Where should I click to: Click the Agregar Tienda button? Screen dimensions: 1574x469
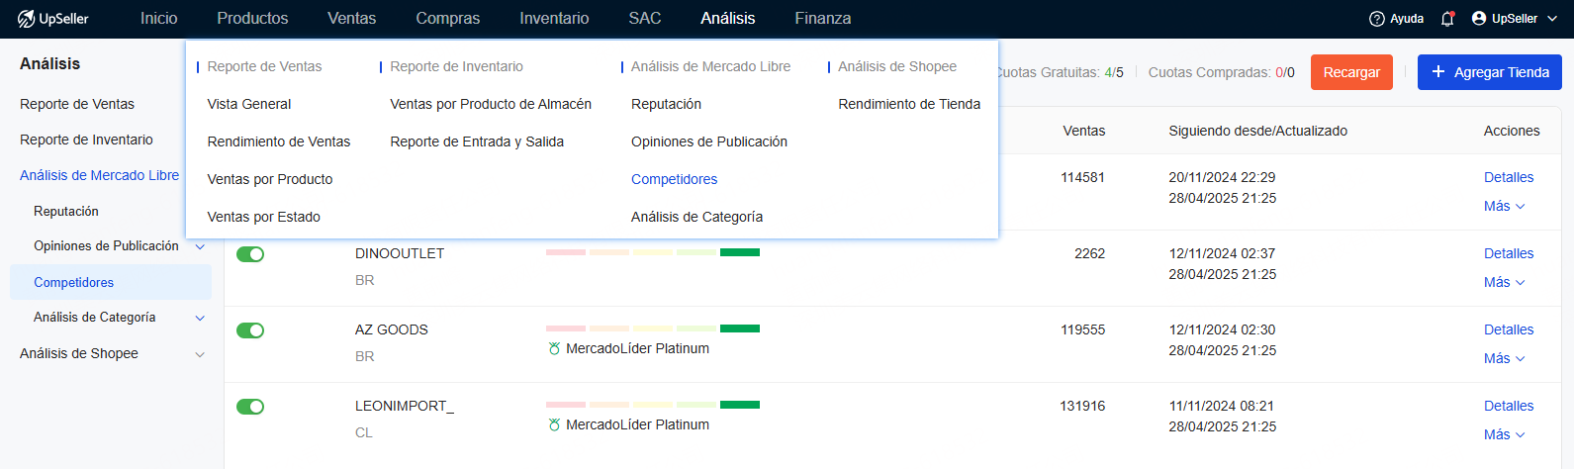pos(1490,72)
